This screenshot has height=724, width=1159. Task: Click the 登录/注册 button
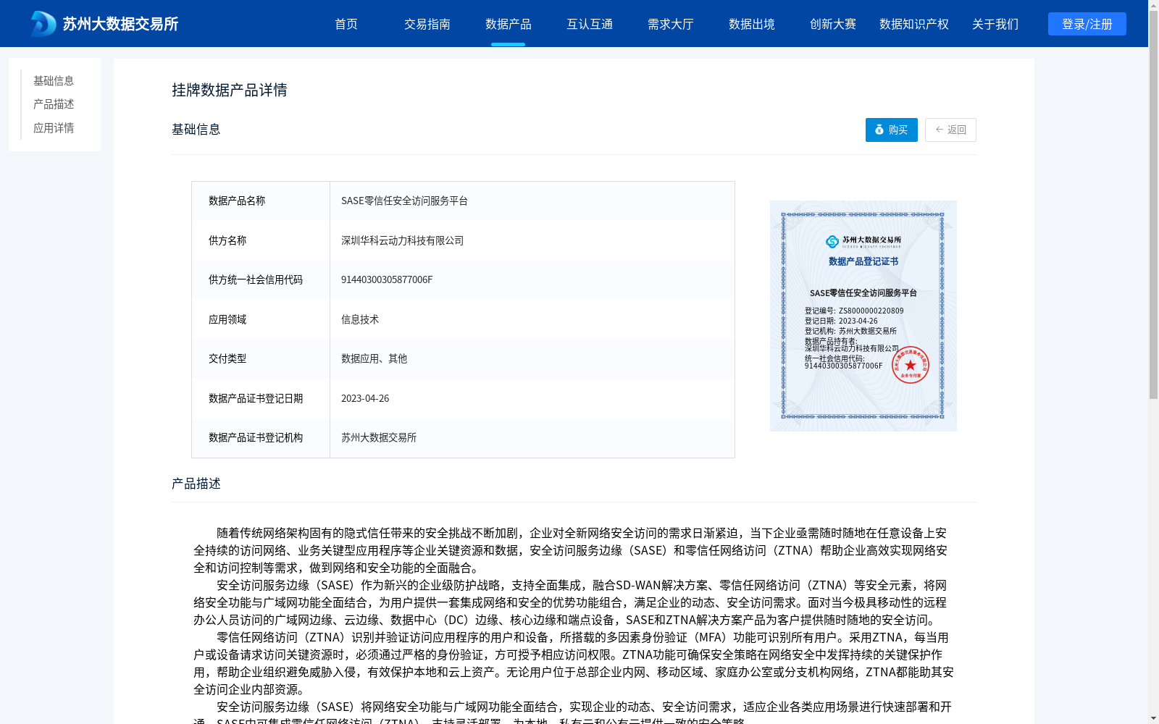pos(1086,23)
